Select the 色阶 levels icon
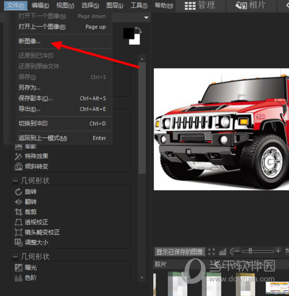289x296 pixels. [19, 278]
